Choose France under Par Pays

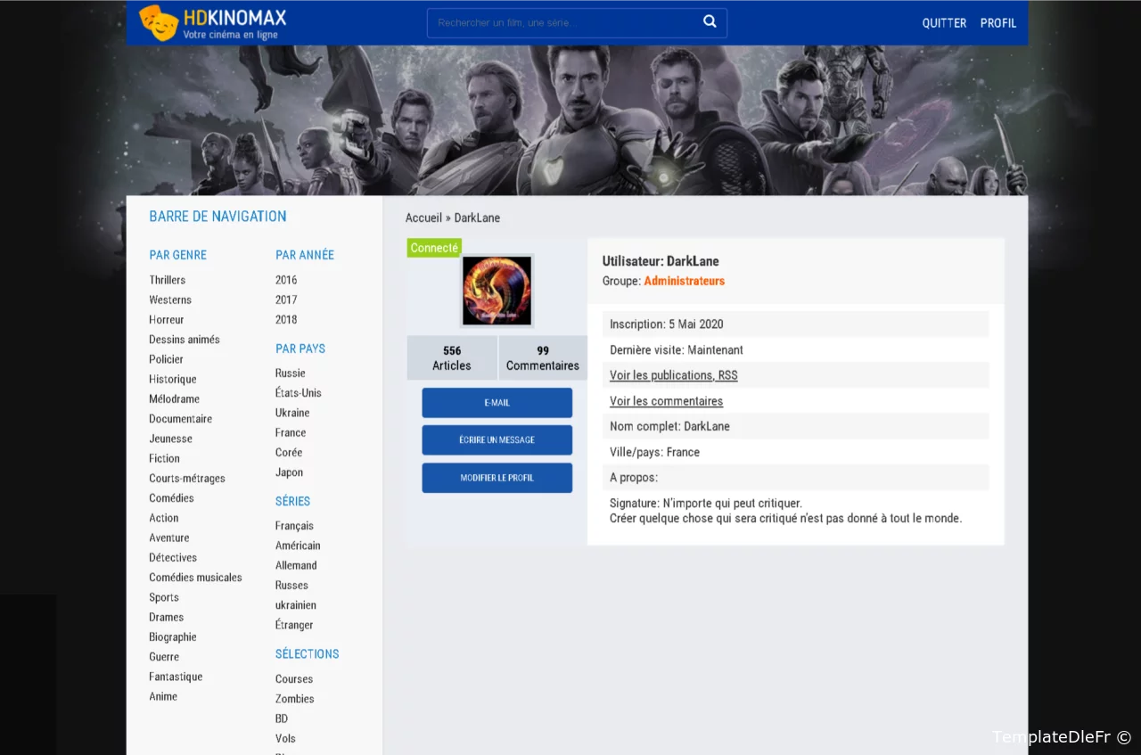point(291,432)
